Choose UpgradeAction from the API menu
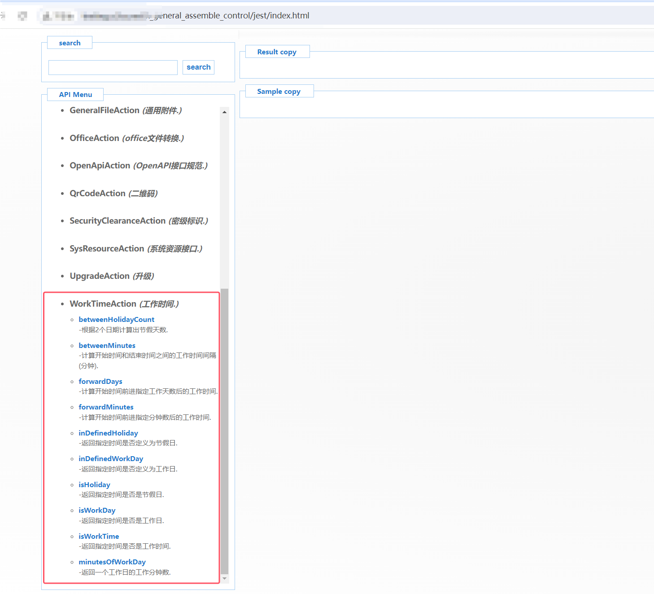This screenshot has width=654, height=594. click(x=100, y=276)
